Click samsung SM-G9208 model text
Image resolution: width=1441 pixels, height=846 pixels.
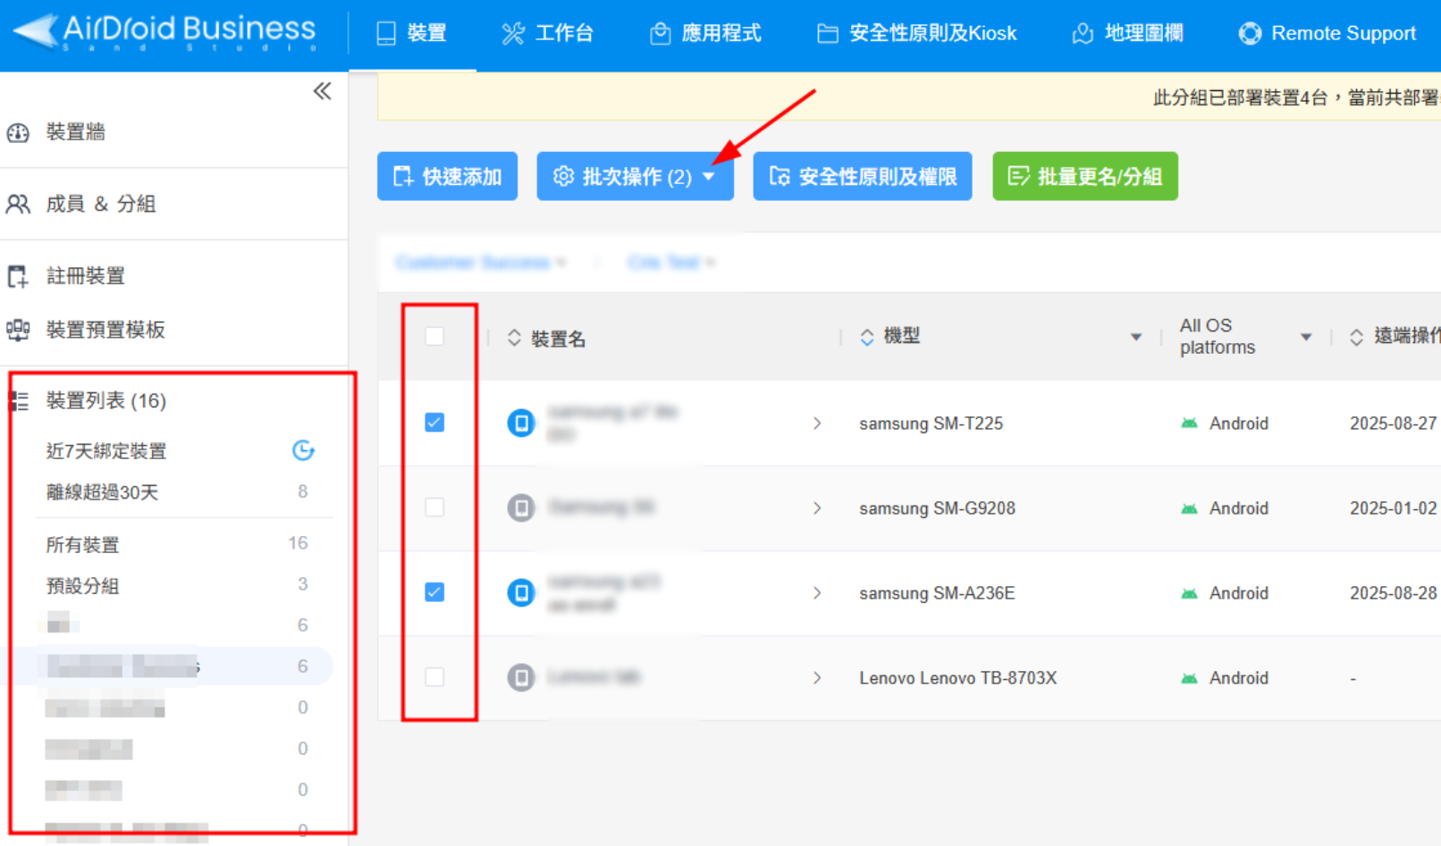click(938, 508)
